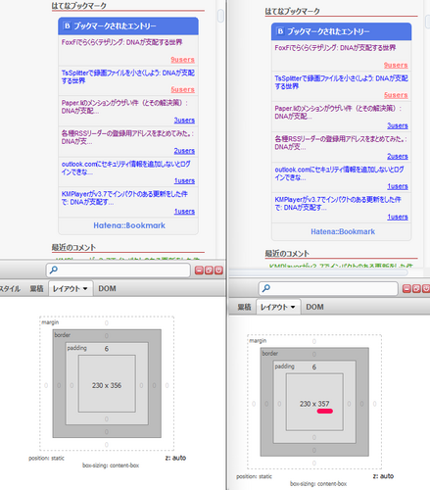Viewport: 430px width, 490px height.
Task: Click the search magnifier icon in left Firebug panel
Action: (54, 269)
